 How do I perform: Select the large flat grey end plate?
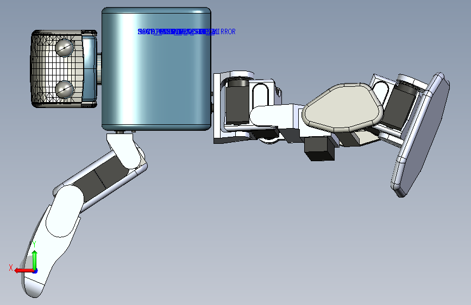[x=420, y=135]
